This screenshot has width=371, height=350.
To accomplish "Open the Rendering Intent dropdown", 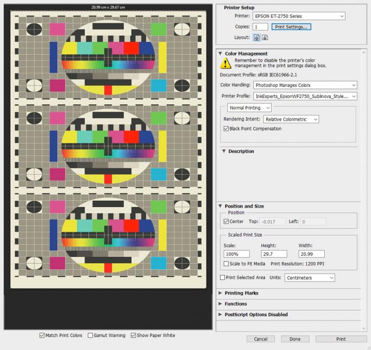I will 291,119.
